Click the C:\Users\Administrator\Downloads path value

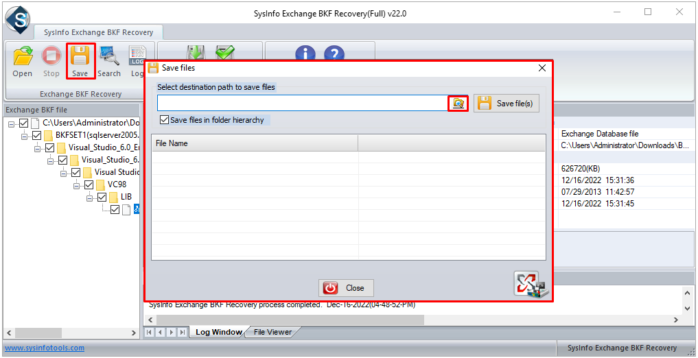click(625, 145)
